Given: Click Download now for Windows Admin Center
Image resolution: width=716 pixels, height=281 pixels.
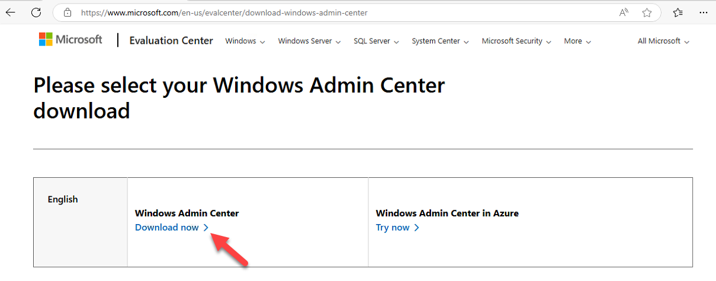Looking at the screenshot, I should [172, 228].
